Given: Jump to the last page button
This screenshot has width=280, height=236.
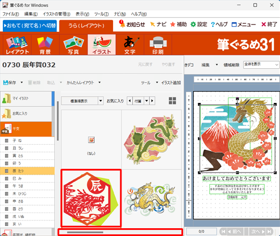Looking at the screenshot, I should click(x=269, y=232).
